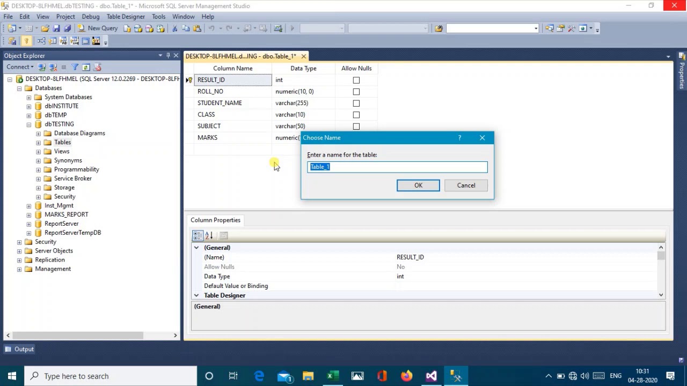687x386 pixels.
Task: Expand System Databases node
Action: [29, 97]
